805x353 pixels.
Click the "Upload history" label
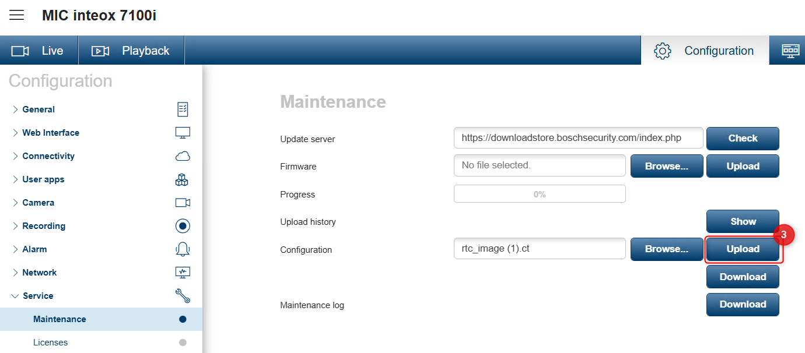click(x=308, y=222)
